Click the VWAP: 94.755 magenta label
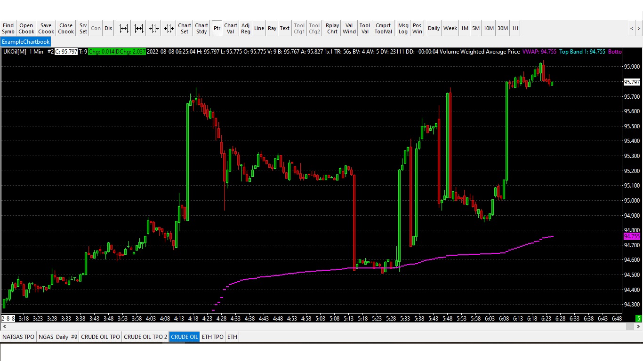 pyautogui.click(x=539, y=52)
